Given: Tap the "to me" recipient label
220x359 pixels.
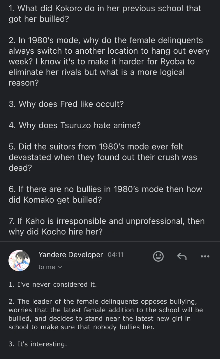Looking at the screenshot, I should tap(47, 267).
